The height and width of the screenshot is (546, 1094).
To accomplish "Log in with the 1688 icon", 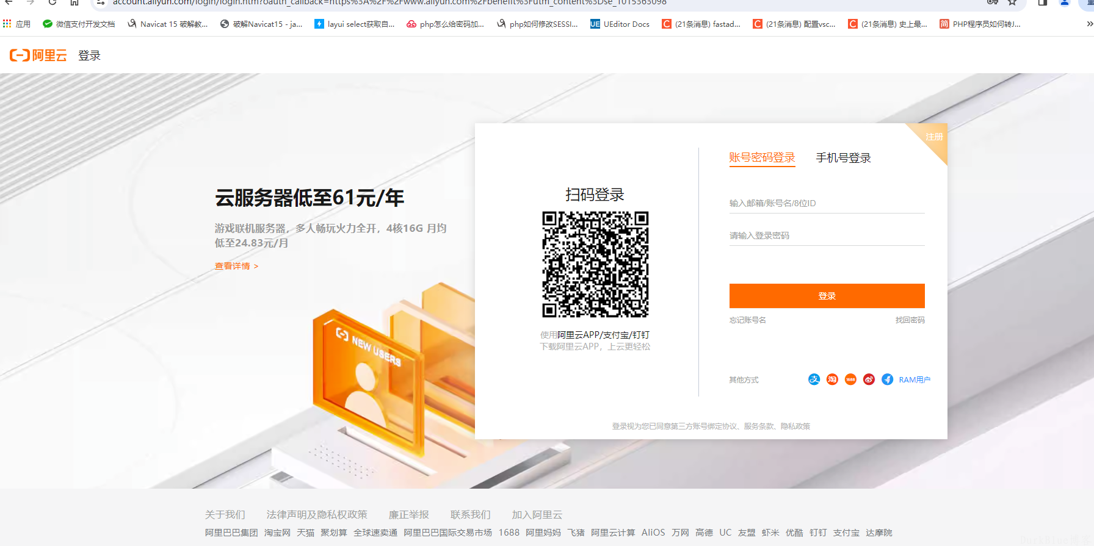I will tap(850, 379).
